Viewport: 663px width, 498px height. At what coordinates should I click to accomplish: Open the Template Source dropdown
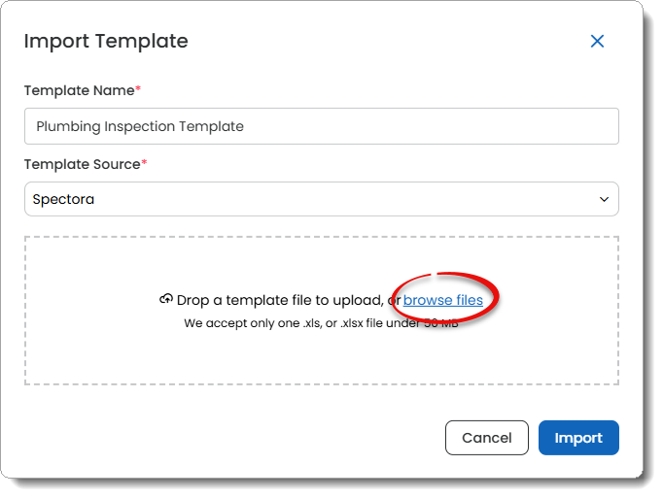(321, 200)
